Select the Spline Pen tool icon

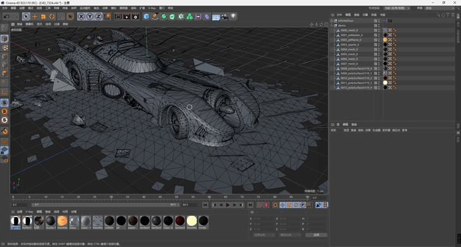(155, 17)
